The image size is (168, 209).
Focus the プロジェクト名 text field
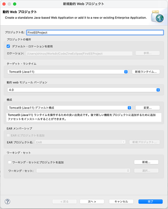point(95,33)
